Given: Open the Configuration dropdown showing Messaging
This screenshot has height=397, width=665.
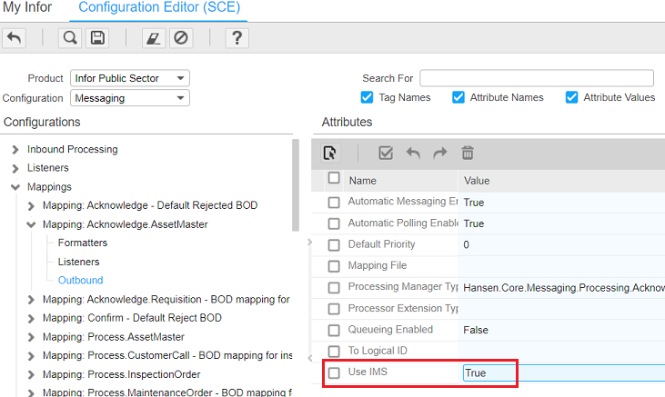Looking at the screenshot, I should point(129,98).
